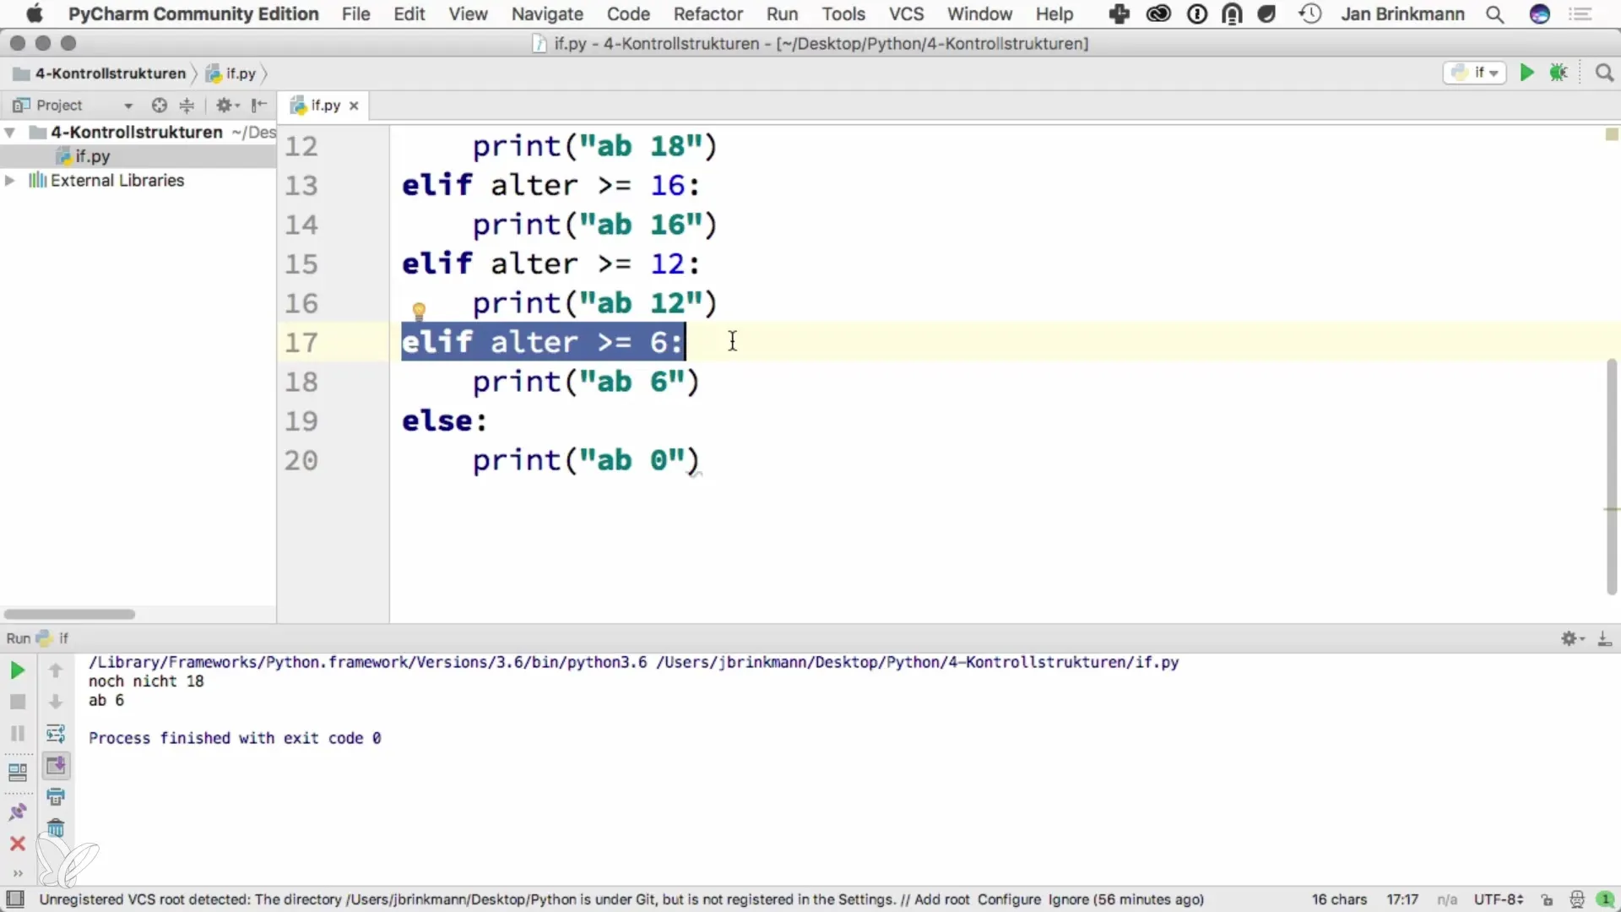
Task: Toggle tool window bars icon bottom-left corner
Action: pyautogui.click(x=15, y=899)
